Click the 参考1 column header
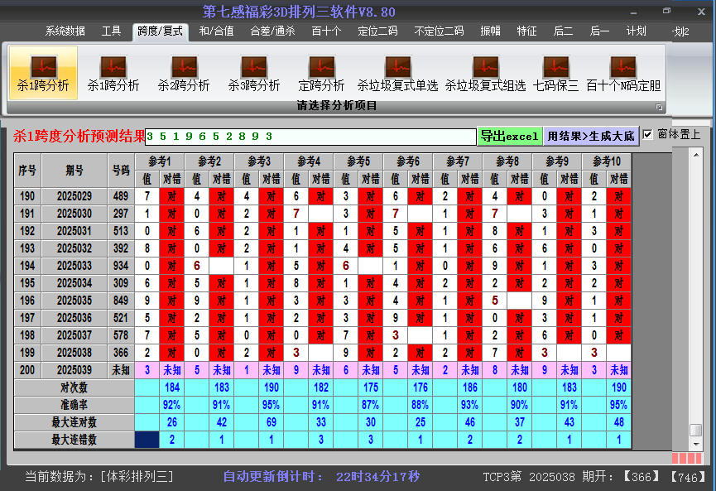Screen dimensions: 716x491 click(x=160, y=161)
